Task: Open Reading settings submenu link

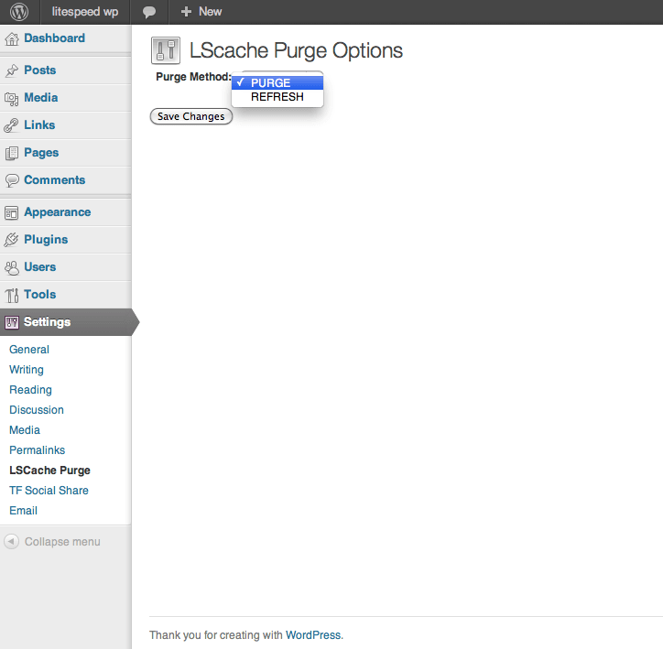Action: point(30,390)
